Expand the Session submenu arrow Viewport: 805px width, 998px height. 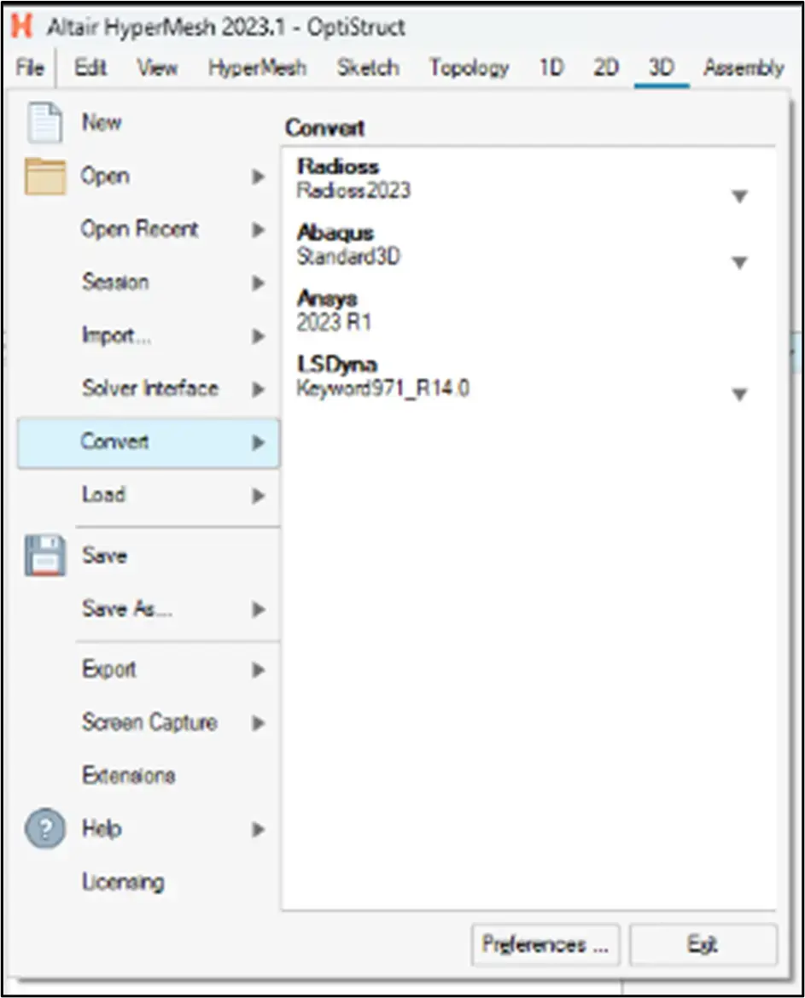click(x=258, y=283)
